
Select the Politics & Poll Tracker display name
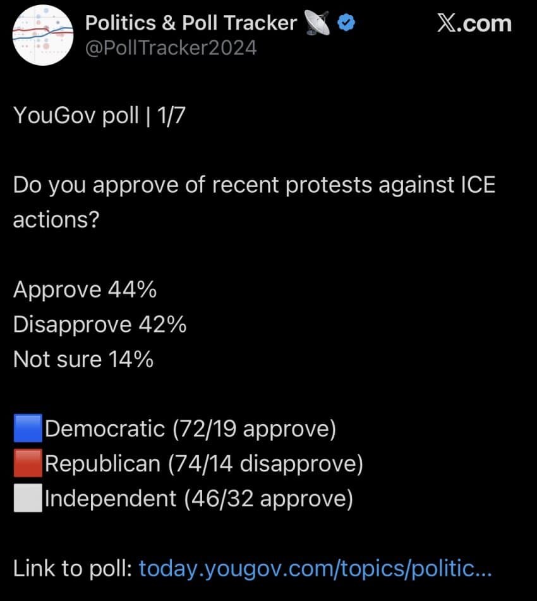click(190, 22)
